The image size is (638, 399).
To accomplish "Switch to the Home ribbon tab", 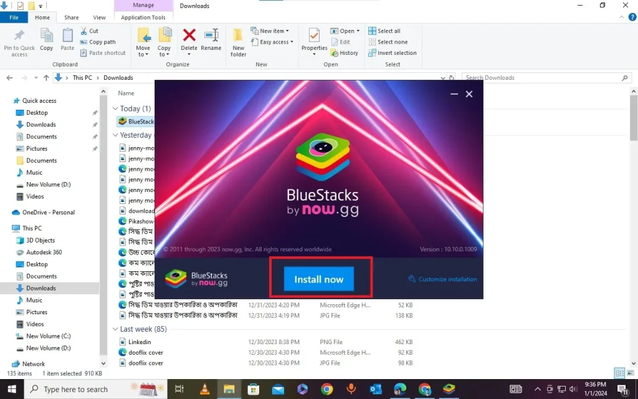I will click(x=42, y=17).
